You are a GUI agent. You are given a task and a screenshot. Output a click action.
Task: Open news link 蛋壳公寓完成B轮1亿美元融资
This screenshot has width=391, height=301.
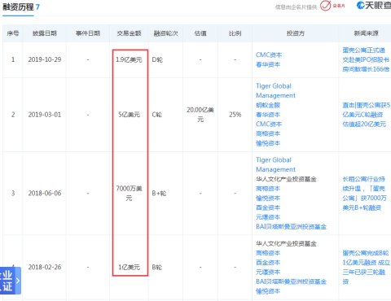click(366, 267)
